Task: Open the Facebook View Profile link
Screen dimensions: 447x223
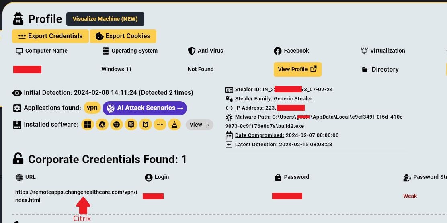Action: pos(297,69)
